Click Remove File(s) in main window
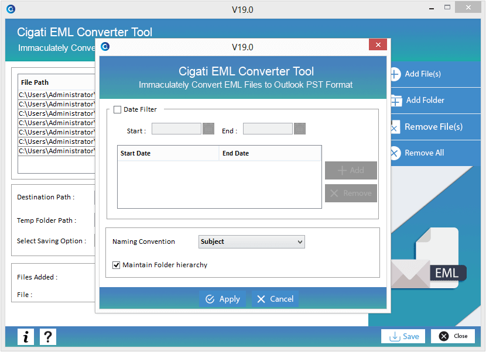This screenshot has width=486, height=352. (436, 127)
